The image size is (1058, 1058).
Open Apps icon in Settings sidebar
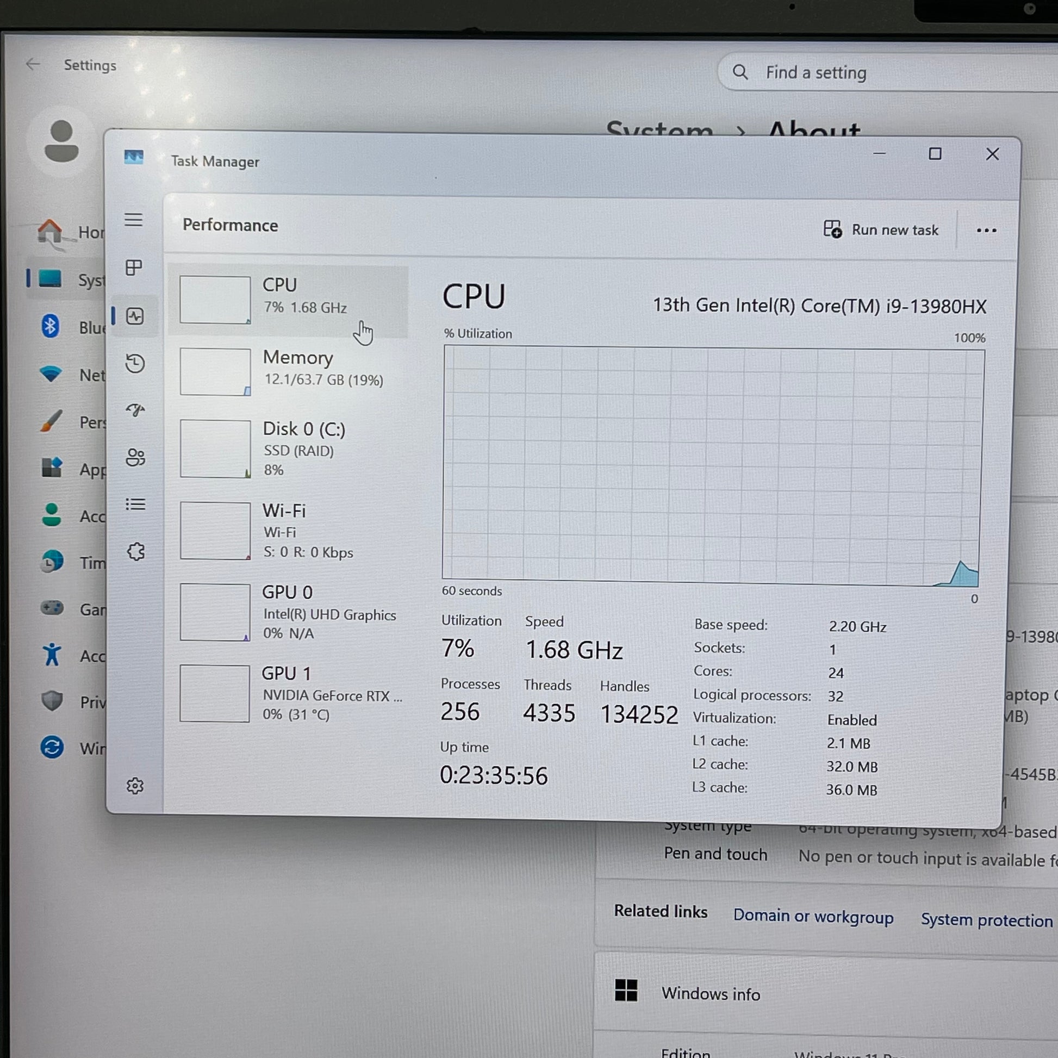point(52,468)
